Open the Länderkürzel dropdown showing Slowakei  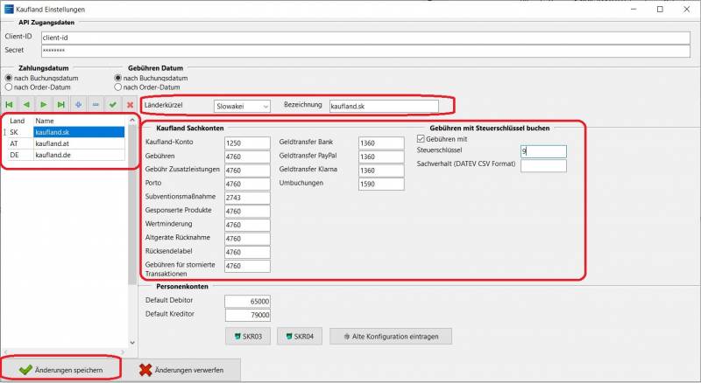pyautogui.click(x=243, y=106)
